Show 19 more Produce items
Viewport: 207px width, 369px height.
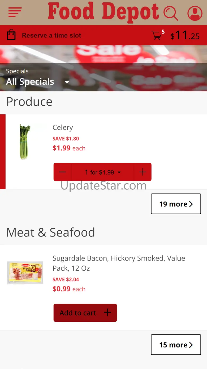(176, 204)
